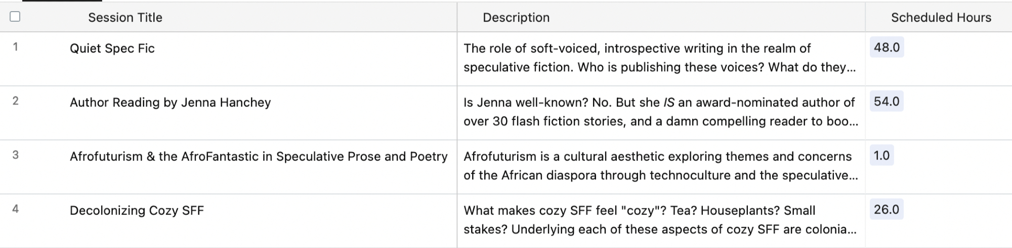Click the Scheduled Hours column header
This screenshot has width=1012, height=248.
[x=941, y=18]
